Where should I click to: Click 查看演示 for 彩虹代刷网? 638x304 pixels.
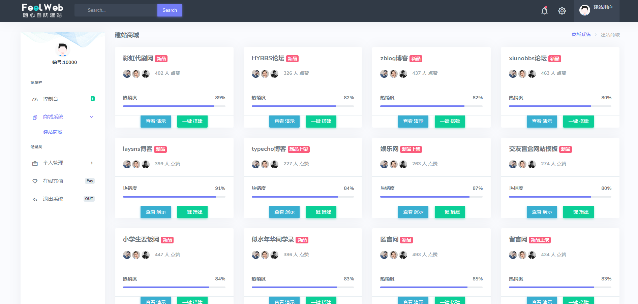click(156, 121)
